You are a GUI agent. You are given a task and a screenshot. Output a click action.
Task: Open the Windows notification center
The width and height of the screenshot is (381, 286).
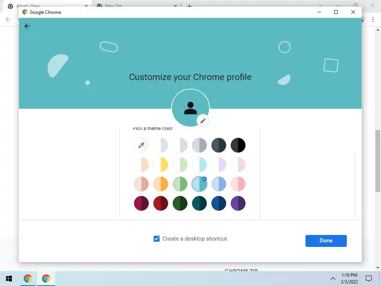[x=369, y=279]
